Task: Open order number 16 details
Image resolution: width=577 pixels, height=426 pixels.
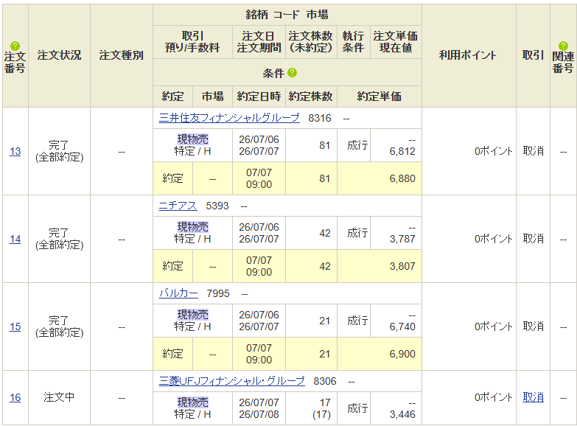Action: click(15, 398)
